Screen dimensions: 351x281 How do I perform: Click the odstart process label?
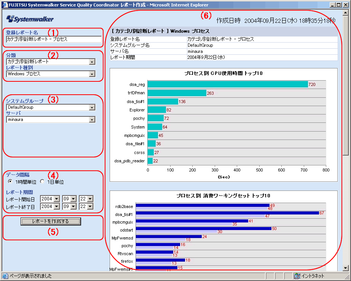126,230
